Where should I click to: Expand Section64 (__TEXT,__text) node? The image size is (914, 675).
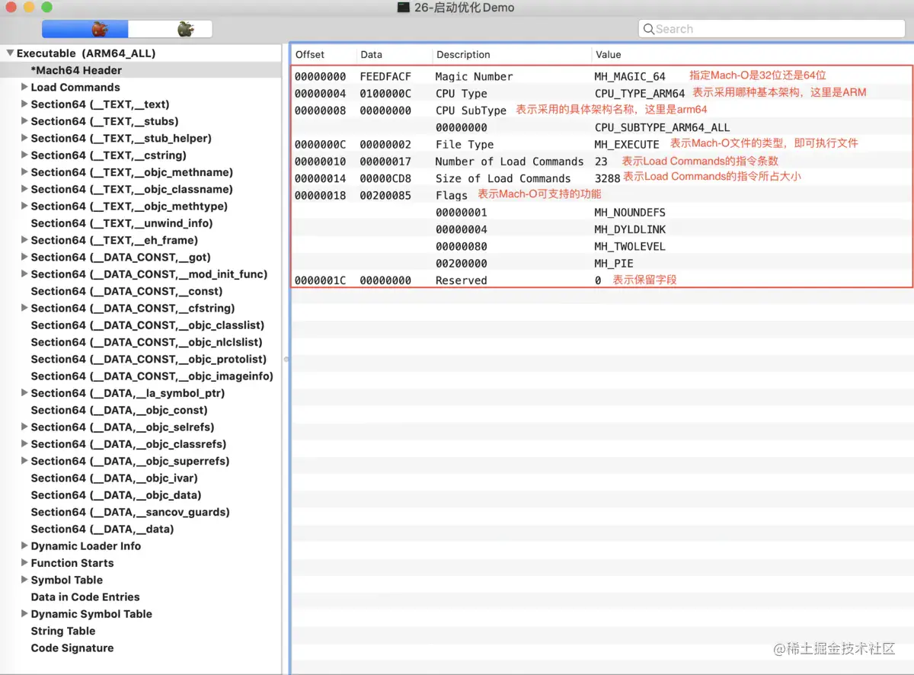tap(24, 104)
